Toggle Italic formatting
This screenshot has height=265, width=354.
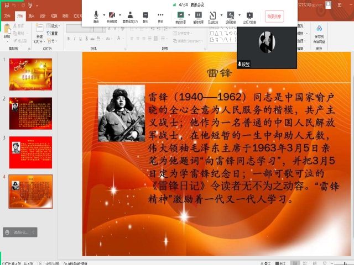[75, 39]
